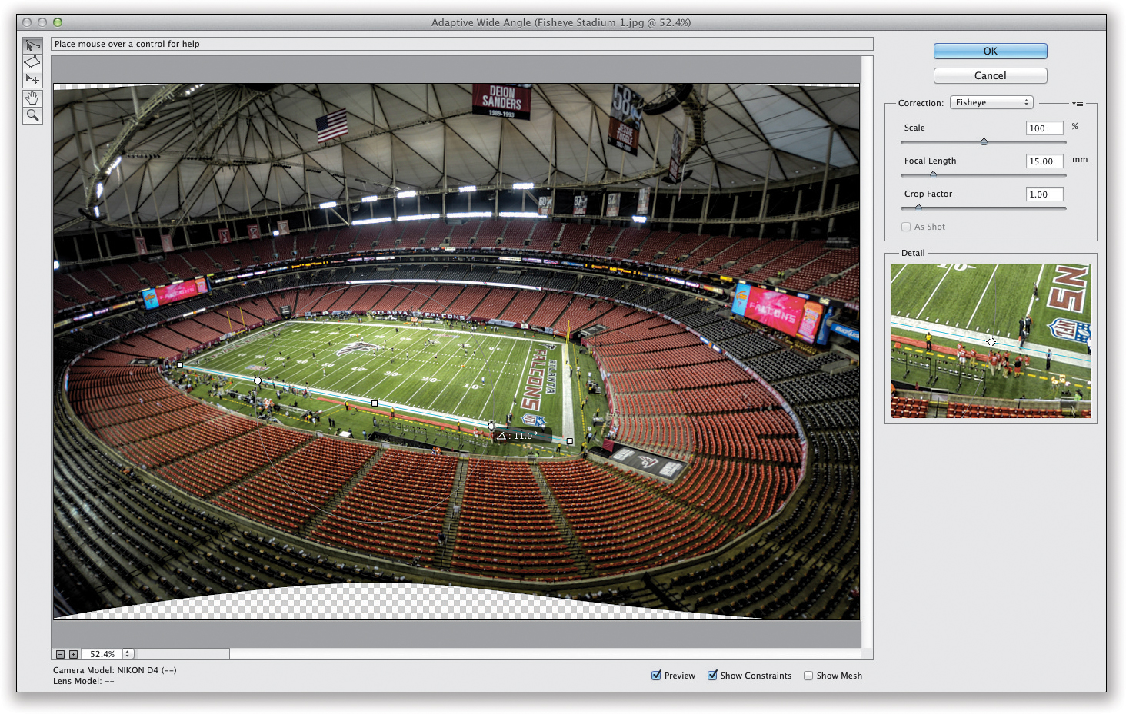Click the Focal Length value field
The image size is (1126, 714).
pos(1044,161)
